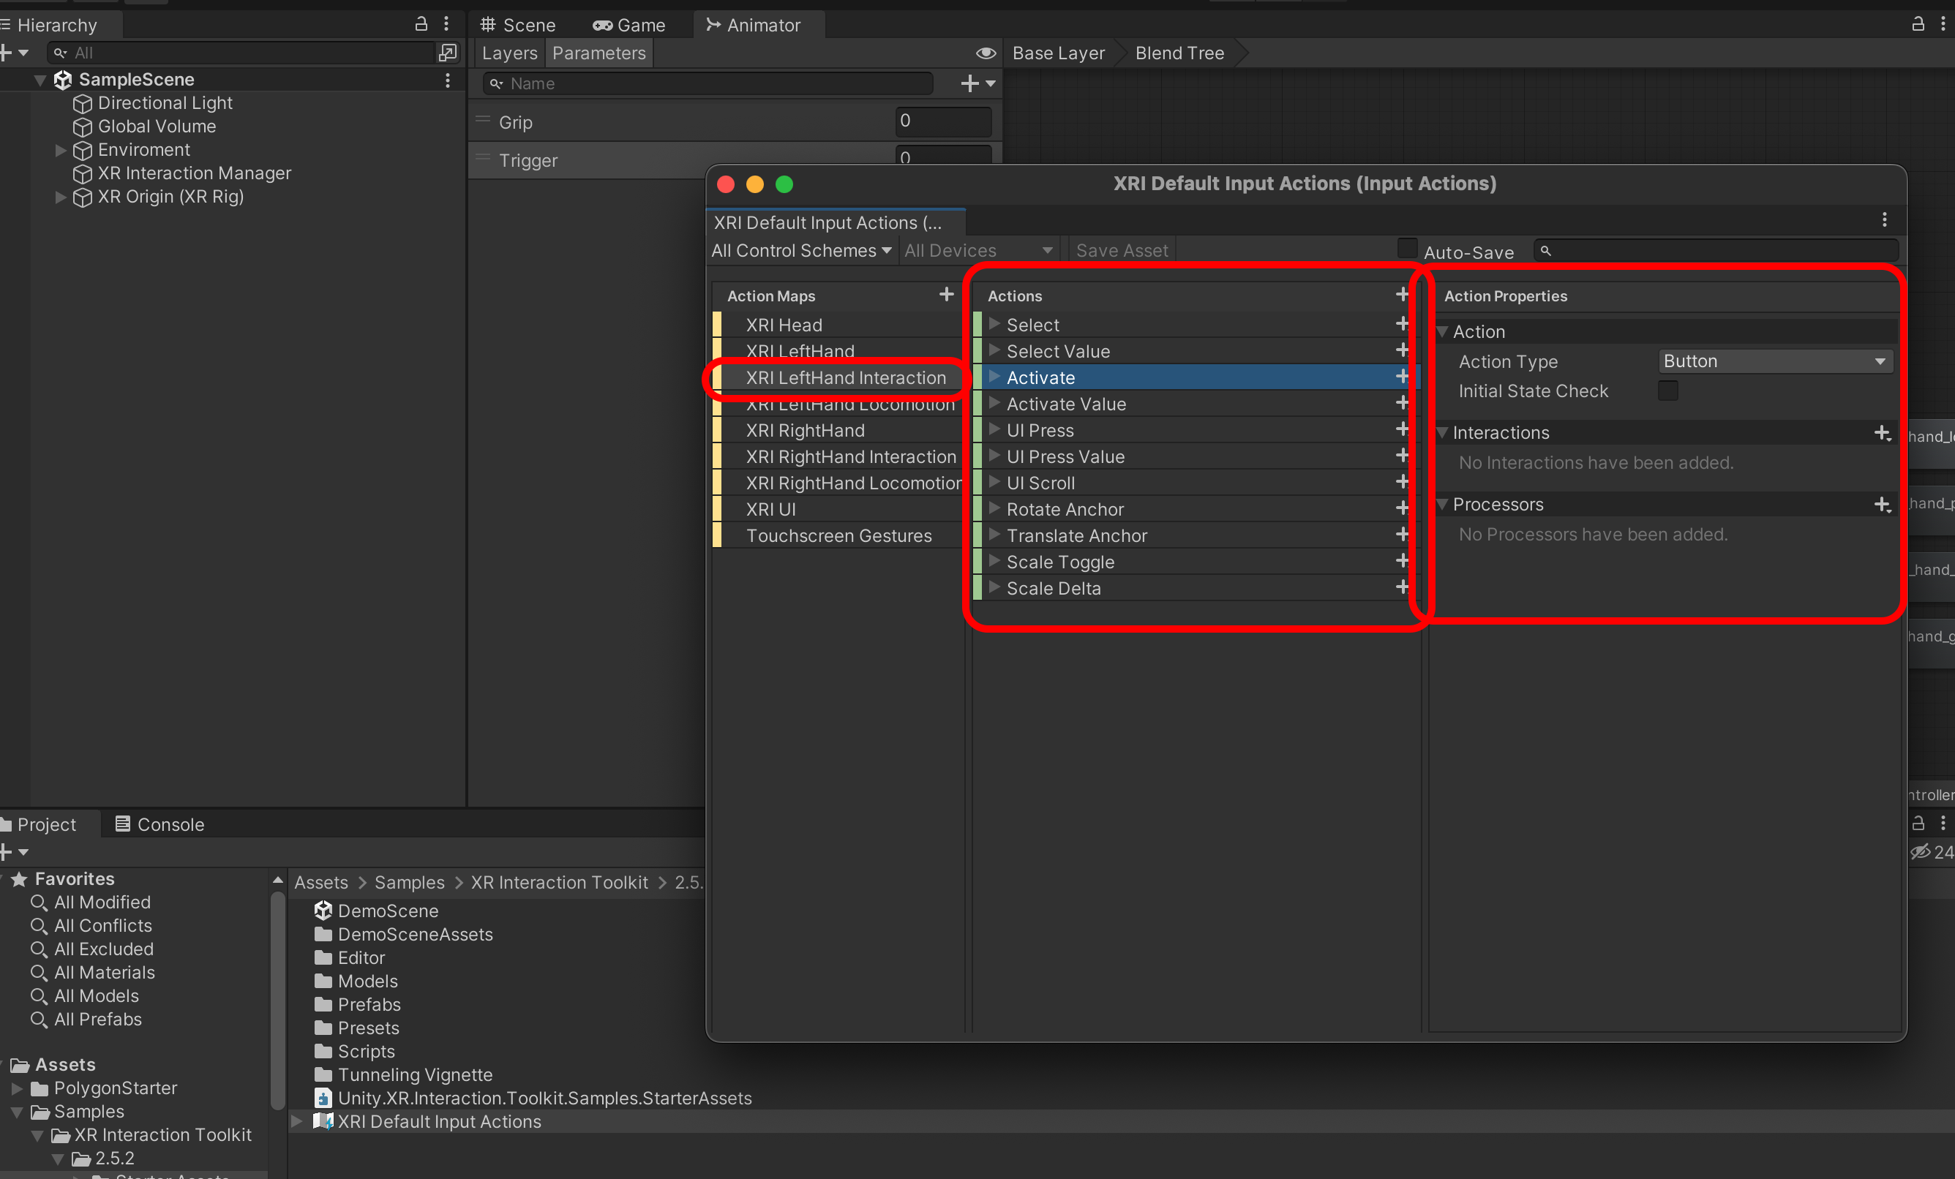Click the plus icon to add an Action Map
This screenshot has height=1179, width=1955.
(x=946, y=295)
